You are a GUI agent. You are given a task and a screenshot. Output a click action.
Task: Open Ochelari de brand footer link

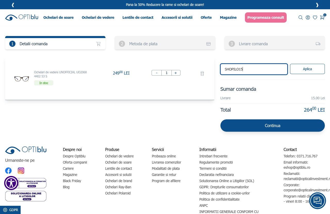tap(119, 181)
